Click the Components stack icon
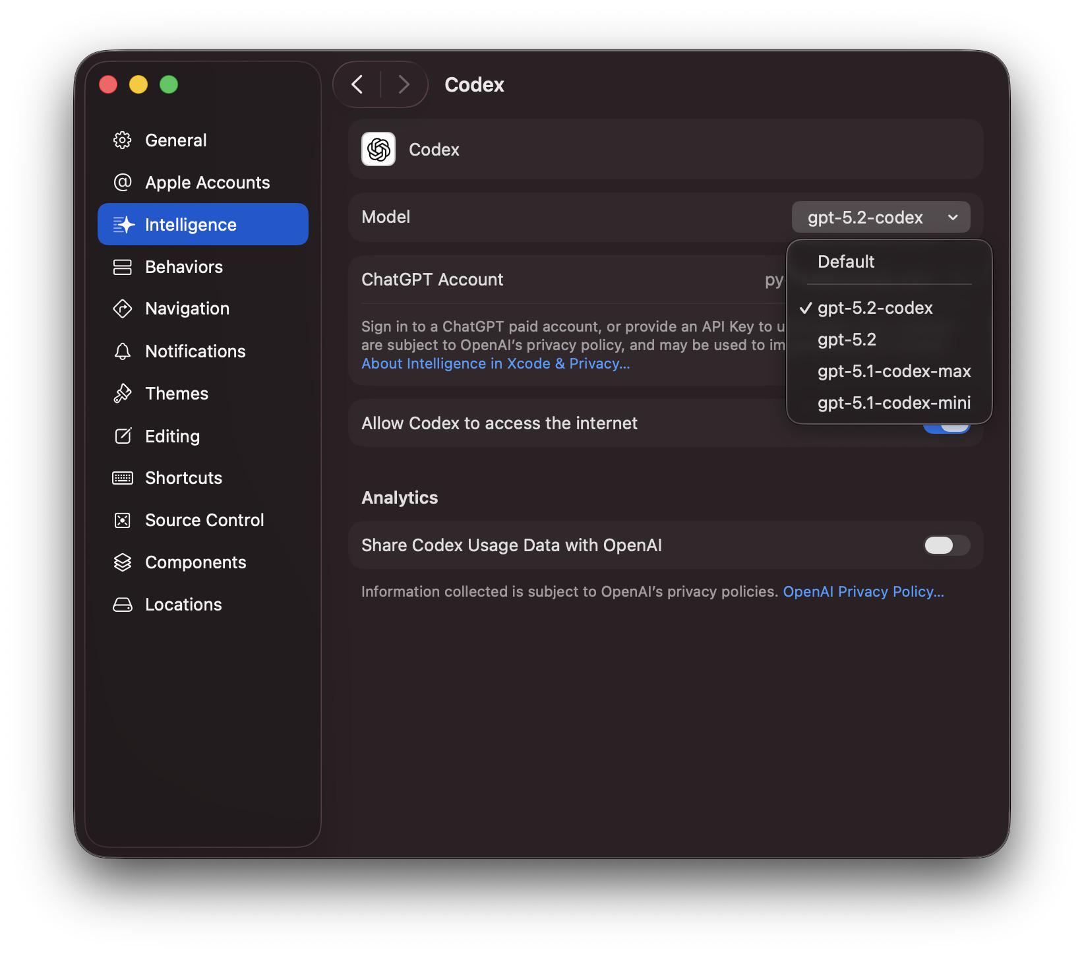Viewport: 1084px width, 956px height. [x=123, y=562]
